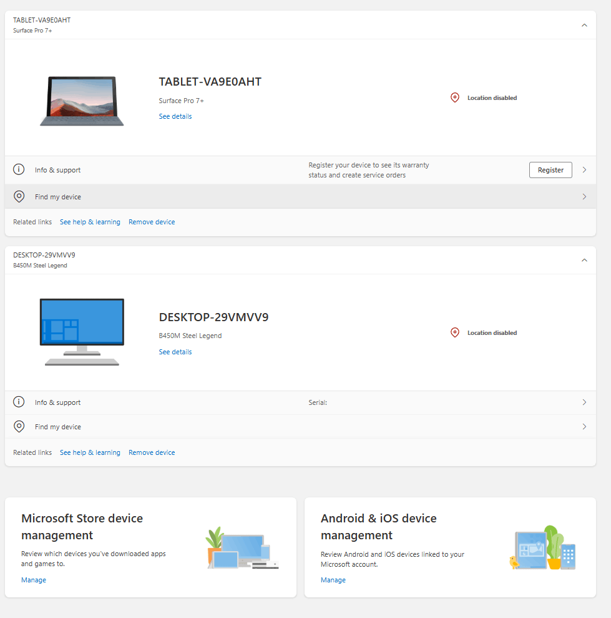
Task: Click the tablet Location disabled pin icon
Action: pos(455,97)
